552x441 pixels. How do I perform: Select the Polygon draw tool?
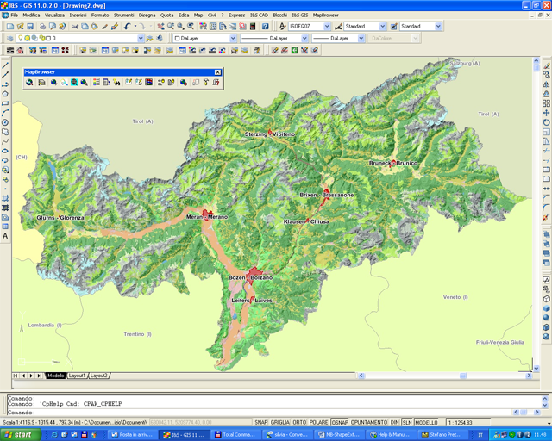[x=6, y=94]
